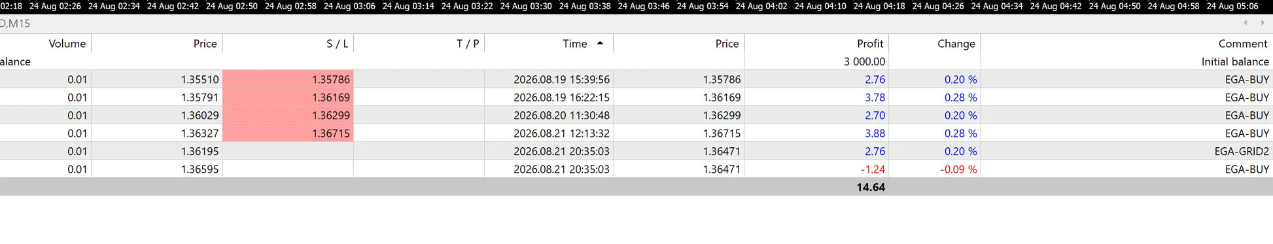This screenshot has height=244, width=1273.
Task: Click the losing trade profit -1.24
Action: (873, 169)
